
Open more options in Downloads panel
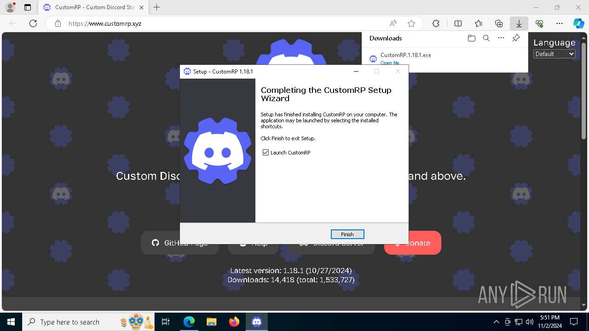[501, 38]
